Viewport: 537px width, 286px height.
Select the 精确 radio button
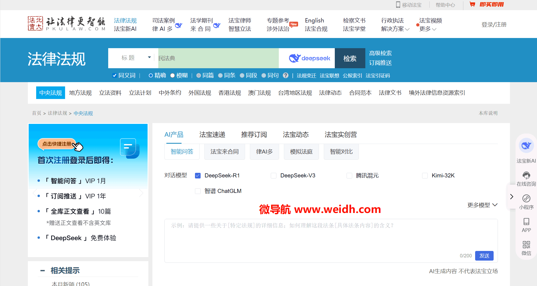tap(151, 75)
